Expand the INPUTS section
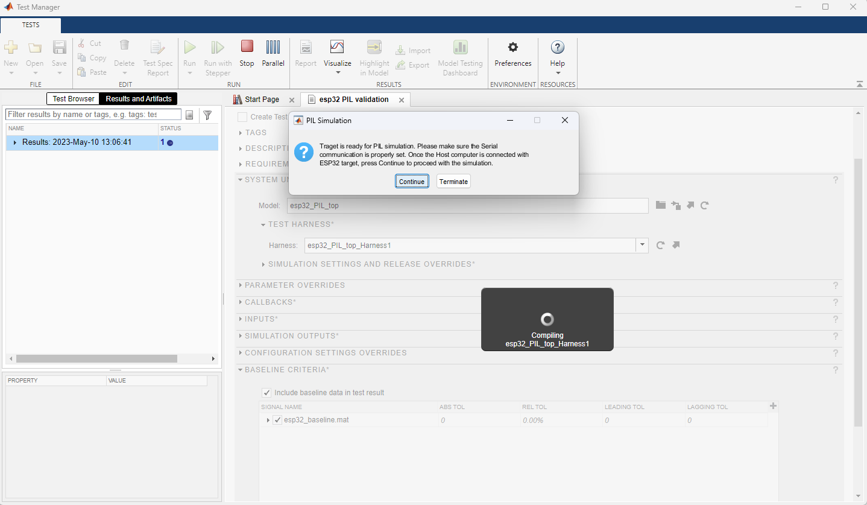 240,319
